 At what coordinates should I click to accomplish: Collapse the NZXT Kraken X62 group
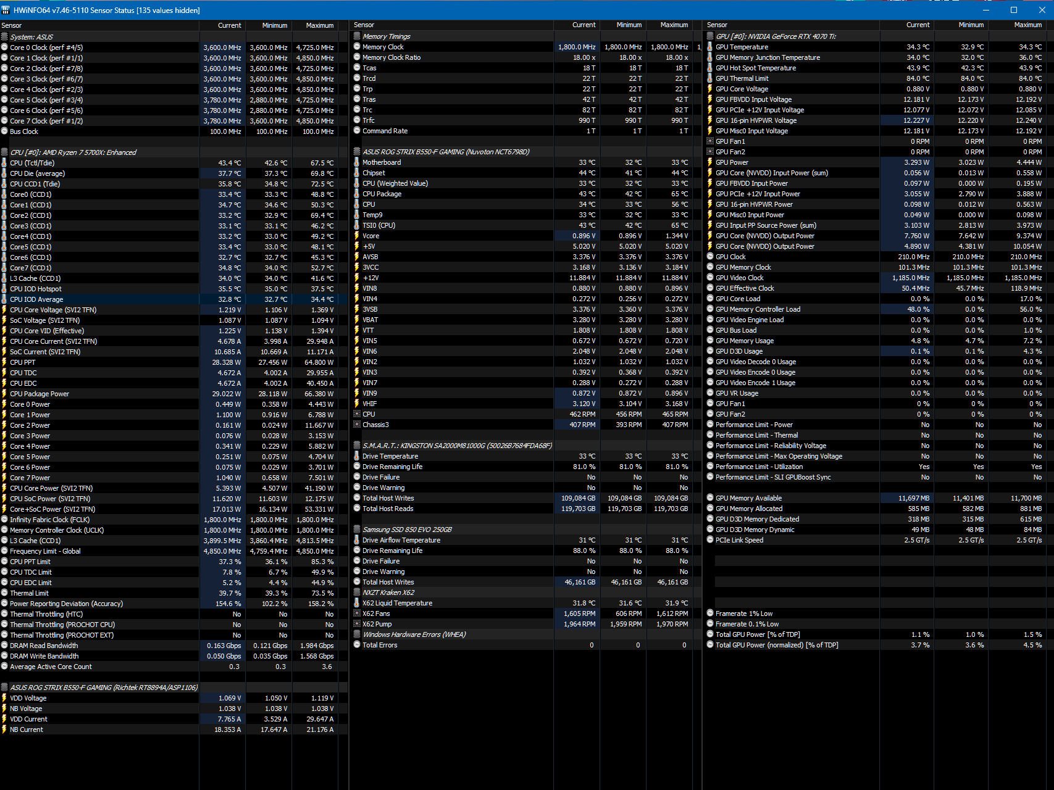tap(357, 592)
